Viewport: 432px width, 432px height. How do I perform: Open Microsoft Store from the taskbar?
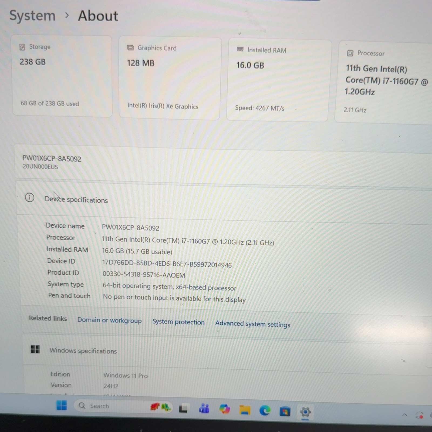tap(285, 412)
